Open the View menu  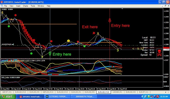11,6
